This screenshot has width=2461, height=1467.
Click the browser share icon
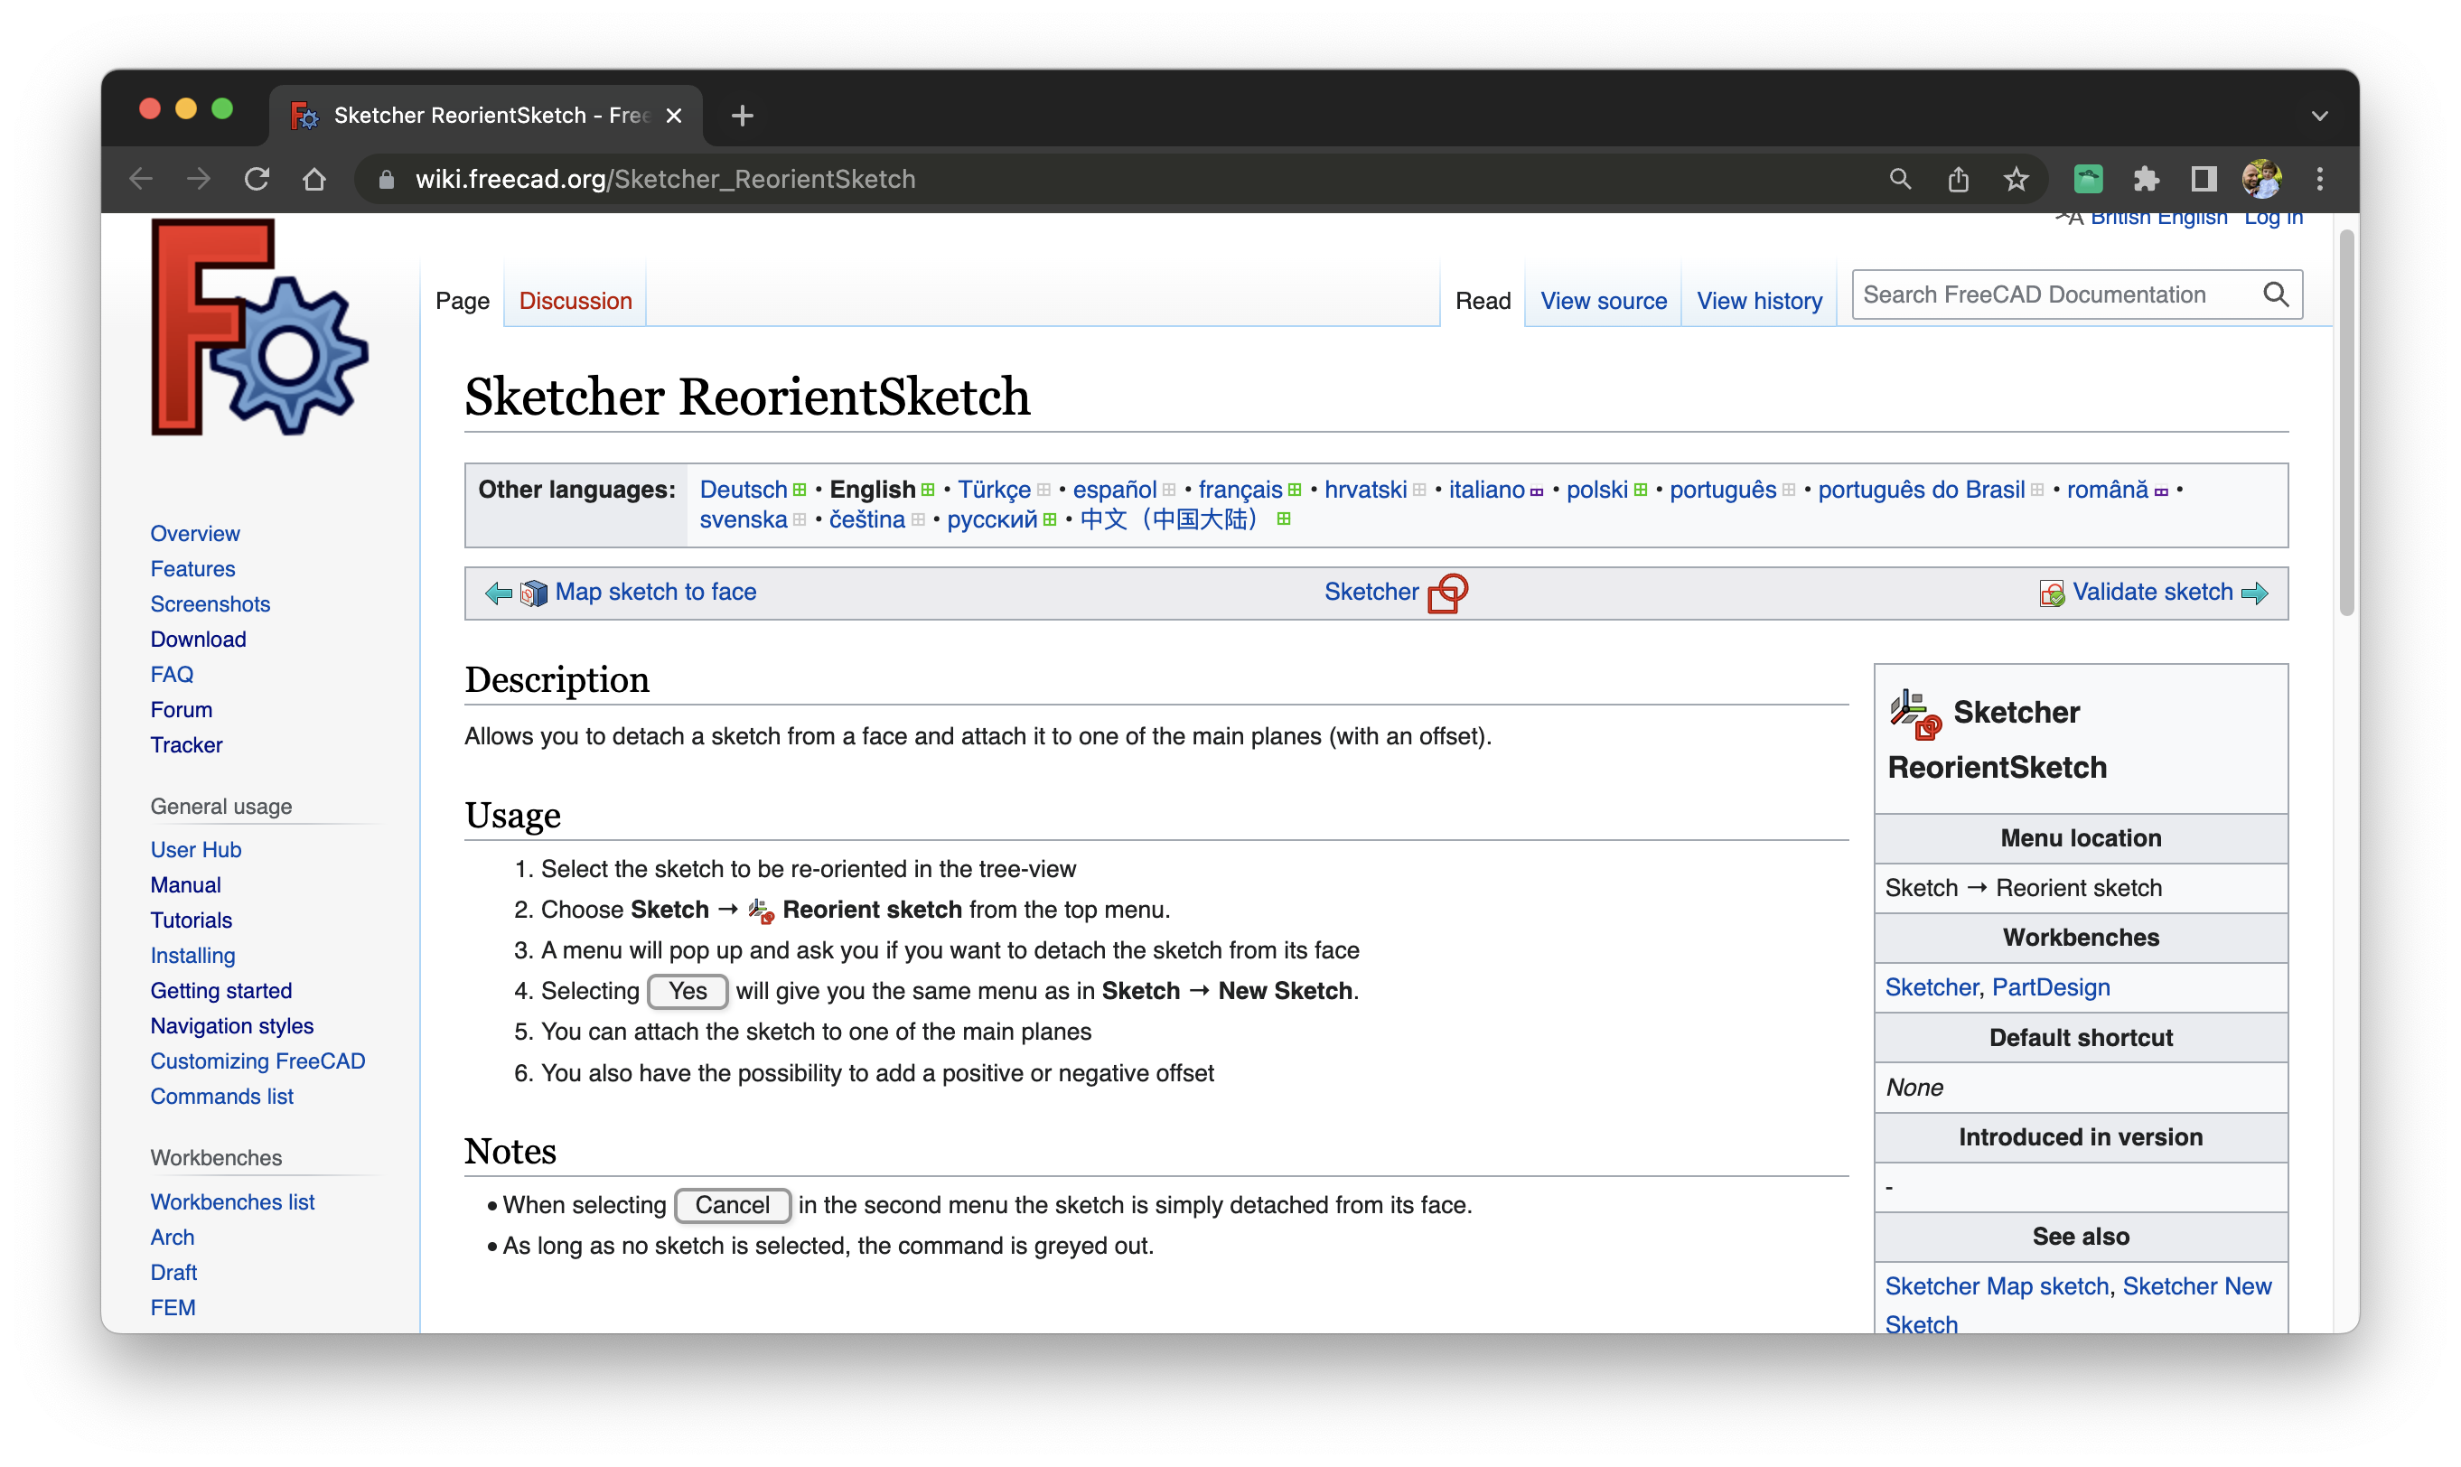point(1958,179)
